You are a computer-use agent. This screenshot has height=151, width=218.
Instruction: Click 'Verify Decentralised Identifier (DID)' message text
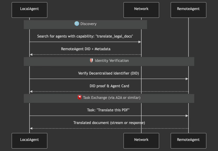tap(108, 73)
